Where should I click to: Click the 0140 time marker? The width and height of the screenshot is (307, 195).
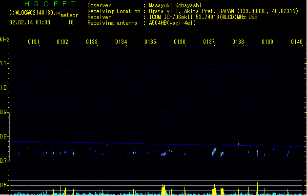coord(297,42)
